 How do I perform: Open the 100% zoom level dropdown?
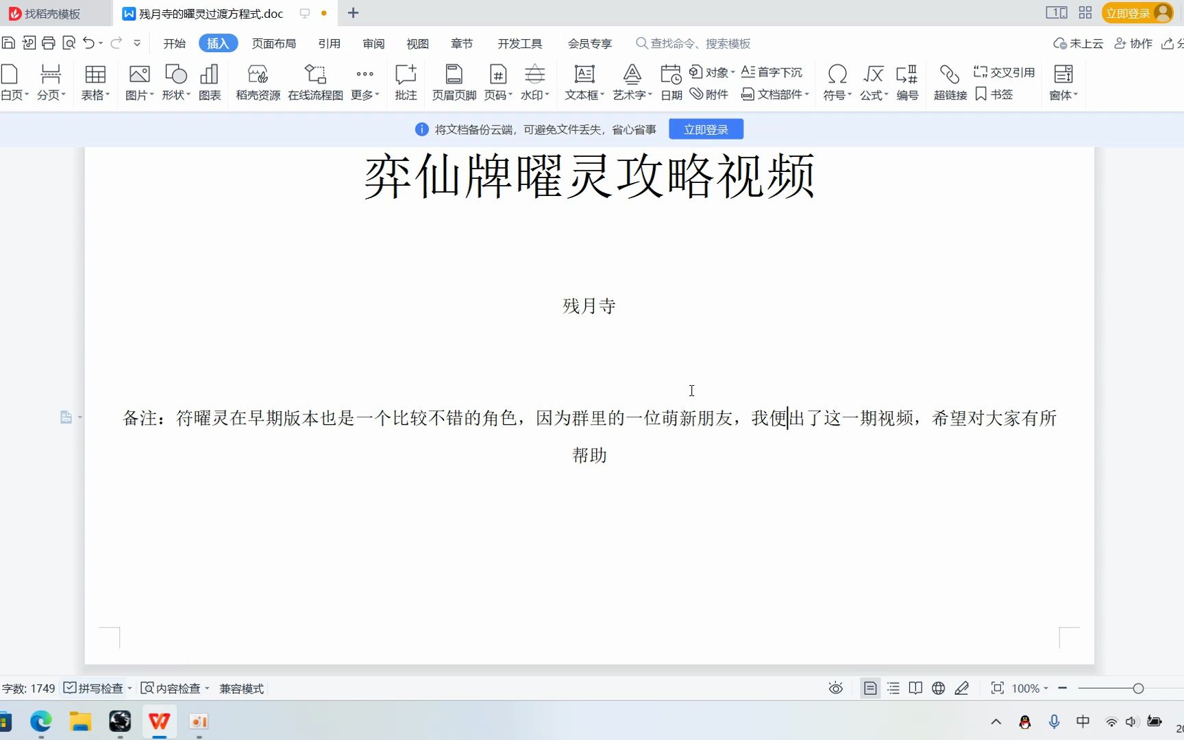point(1030,689)
